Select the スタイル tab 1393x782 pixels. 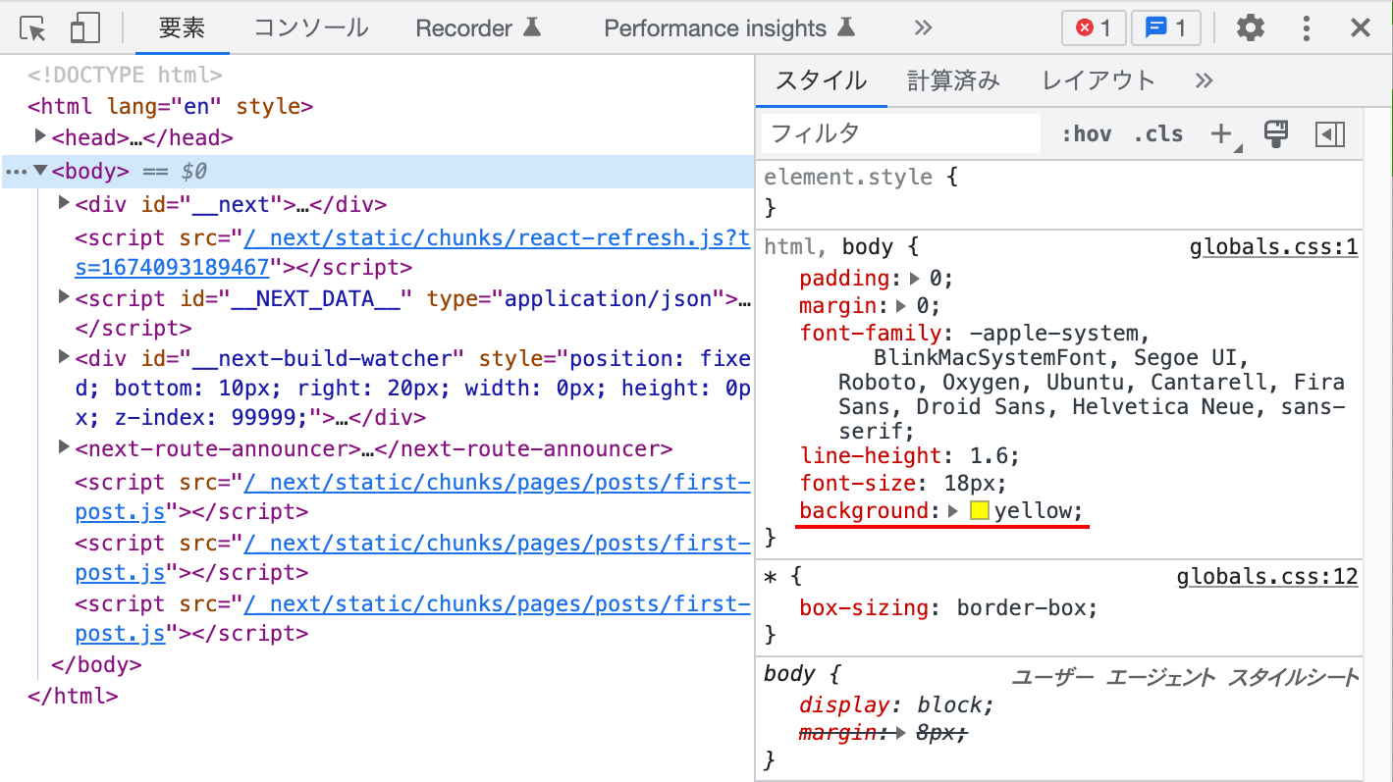822,80
